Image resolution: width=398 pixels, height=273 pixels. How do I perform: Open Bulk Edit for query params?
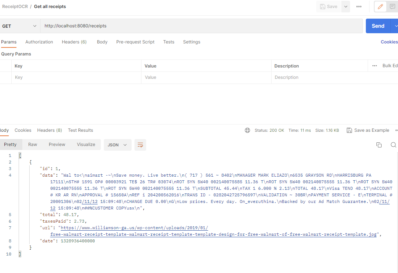pos(389,65)
